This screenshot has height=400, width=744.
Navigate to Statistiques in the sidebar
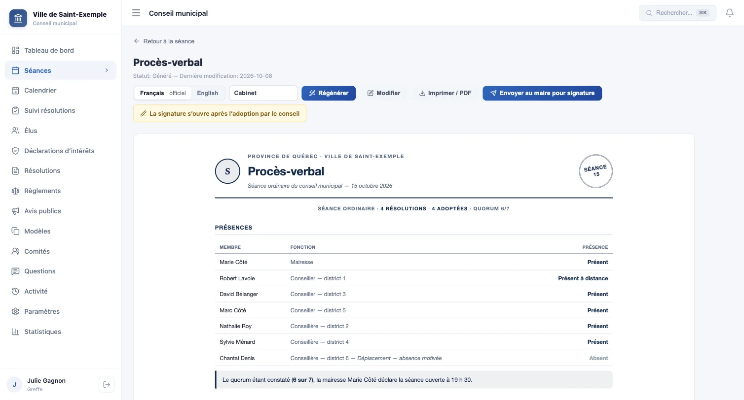pyautogui.click(x=61, y=332)
